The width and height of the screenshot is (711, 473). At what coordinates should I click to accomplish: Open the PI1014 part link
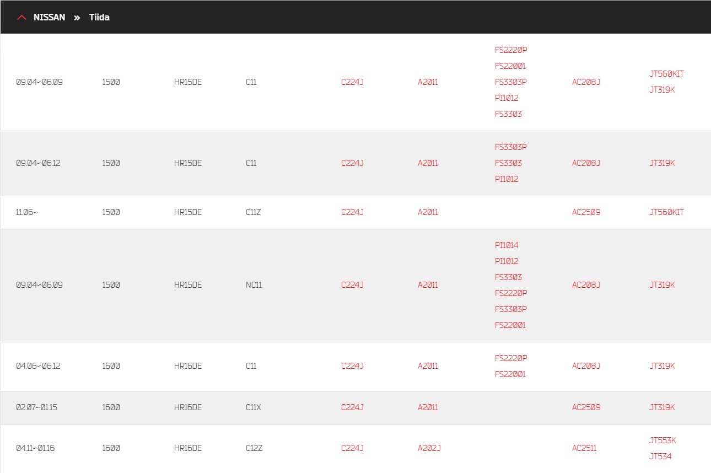pyautogui.click(x=507, y=245)
